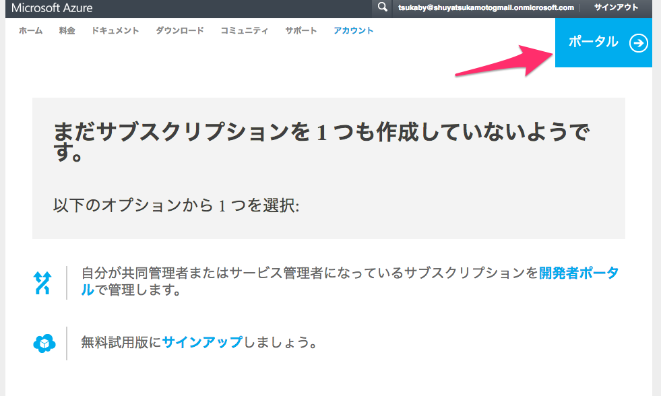Image resolution: width=661 pixels, height=396 pixels.
Task: Click the blue crossed-arrows subscription management icon
Action: [42, 283]
